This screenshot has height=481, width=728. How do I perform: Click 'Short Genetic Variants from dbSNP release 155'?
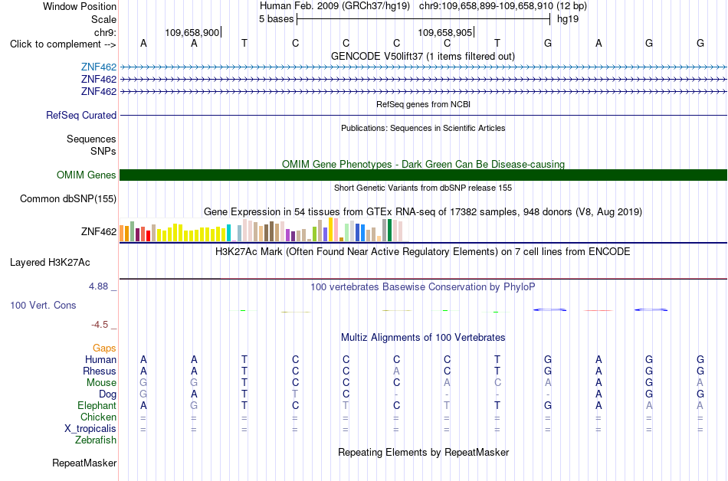coord(423,188)
